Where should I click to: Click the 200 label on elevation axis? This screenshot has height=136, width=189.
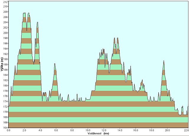click(5, 33)
